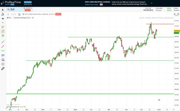This screenshot has height=111, width=180.
Task: Click the chart drag handle icon
Action: [8, 14]
